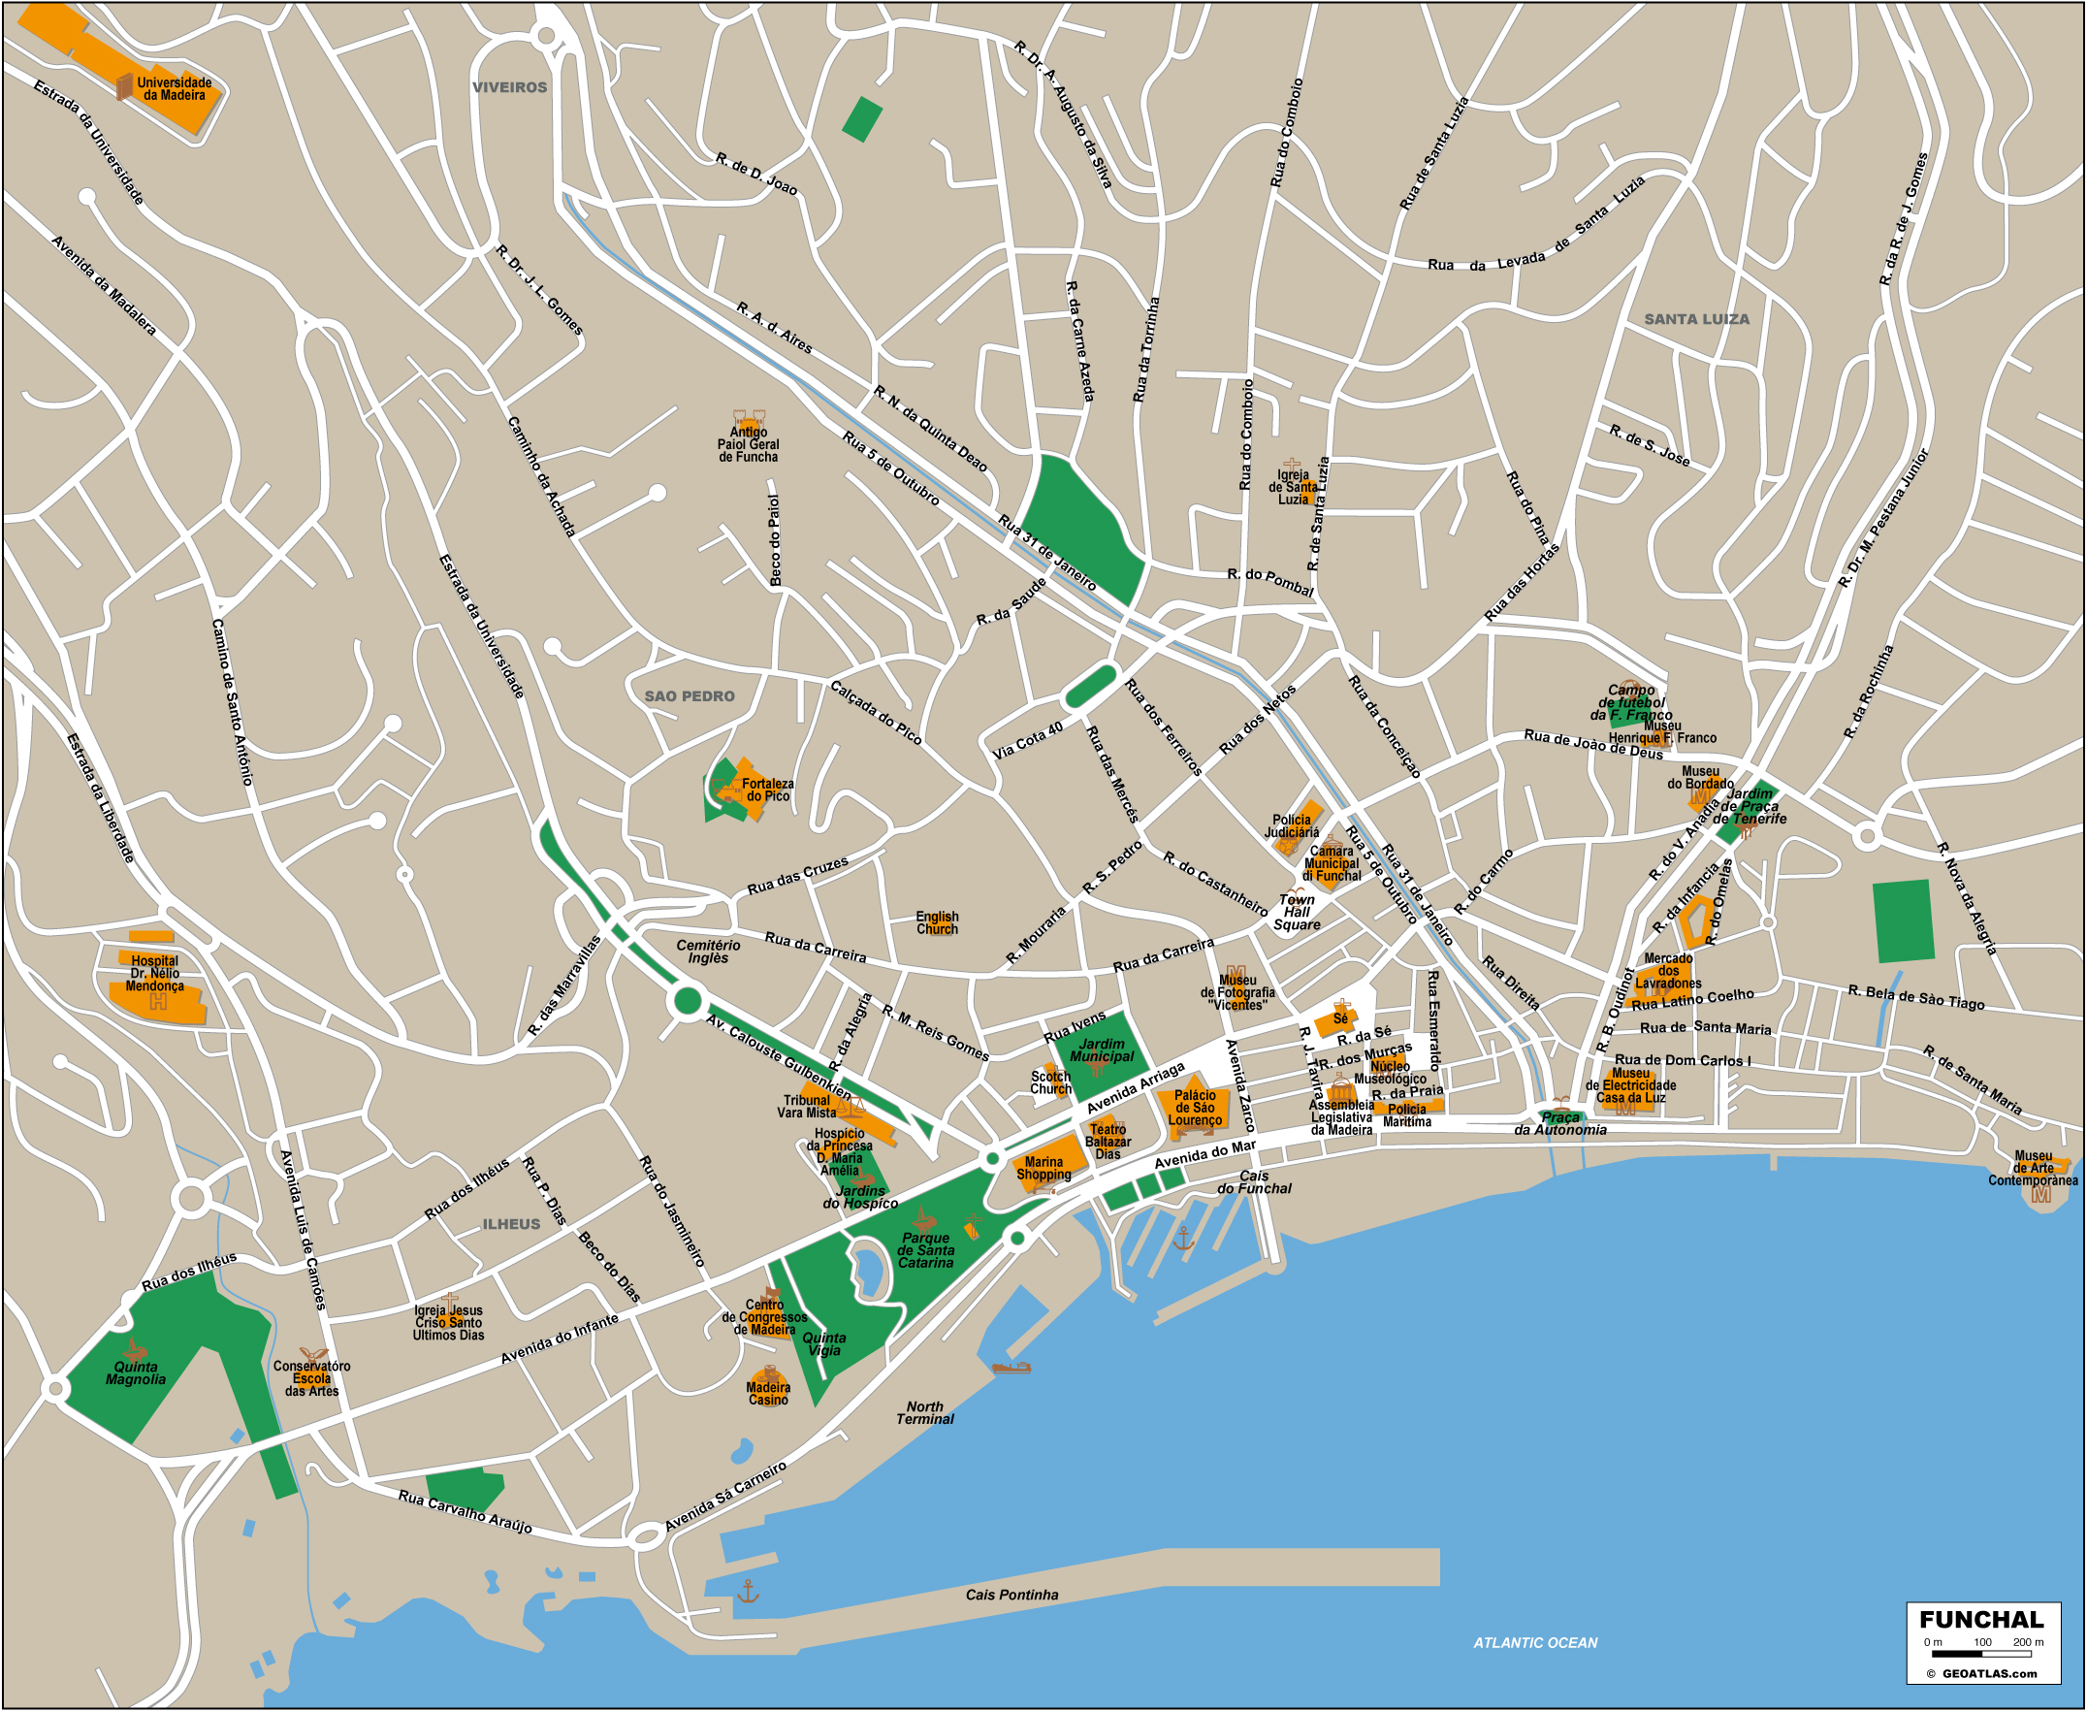Click the Antigo Paiol Geral castle icon
2087x1711 pixels.
click(x=749, y=418)
